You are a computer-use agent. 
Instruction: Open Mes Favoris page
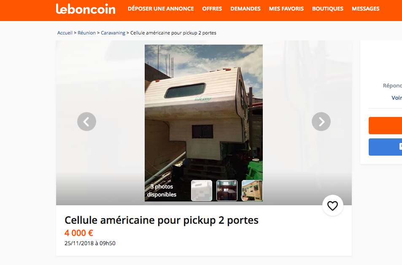pyautogui.click(x=286, y=9)
